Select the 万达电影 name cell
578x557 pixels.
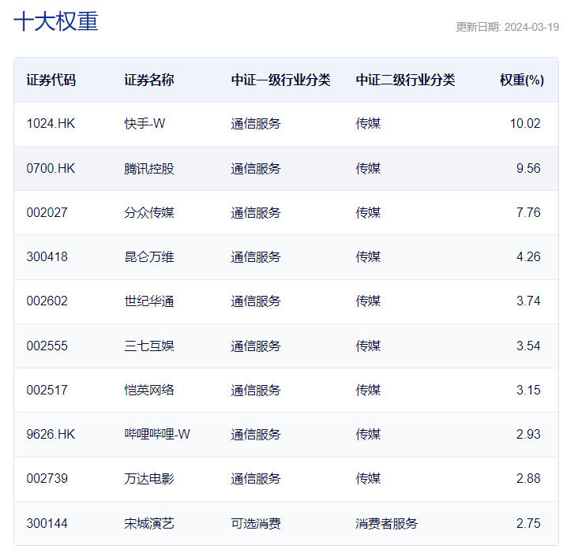[149, 479]
